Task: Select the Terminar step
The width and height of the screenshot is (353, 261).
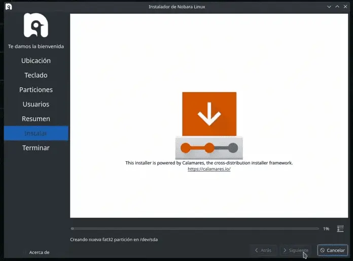Action: pos(36,148)
